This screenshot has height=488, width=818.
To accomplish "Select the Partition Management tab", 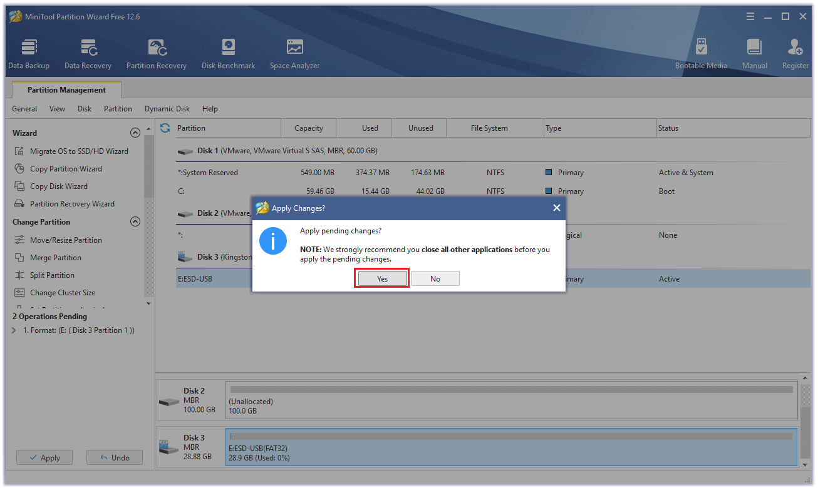I will tap(66, 90).
